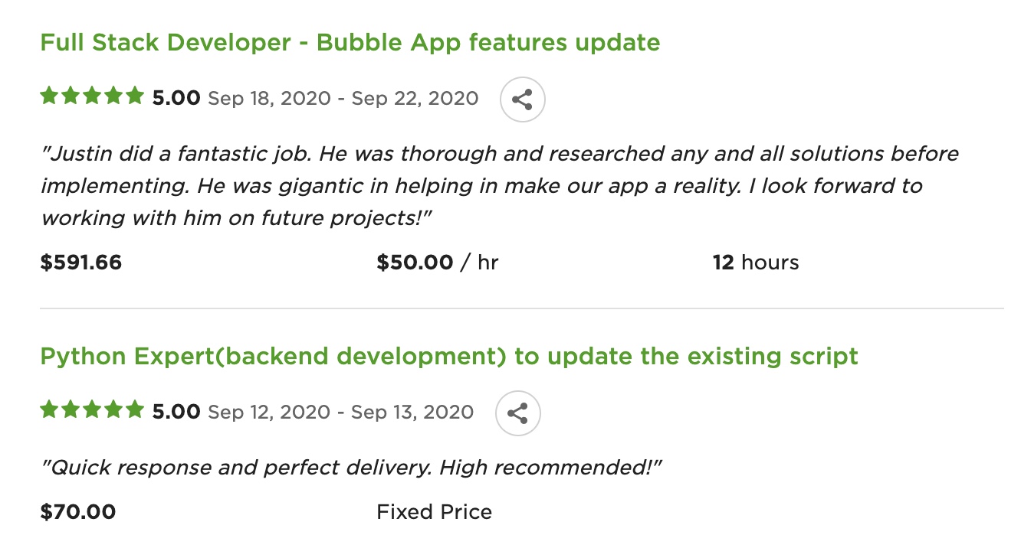The image size is (1021, 548).
Task: Click the 5.00 score for Bubble App job
Action: [x=176, y=99]
